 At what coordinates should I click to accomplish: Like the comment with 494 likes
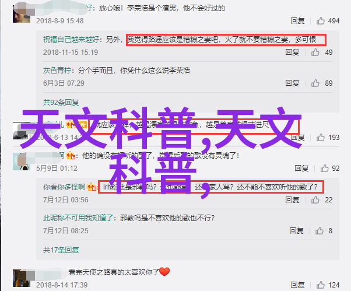320,21
